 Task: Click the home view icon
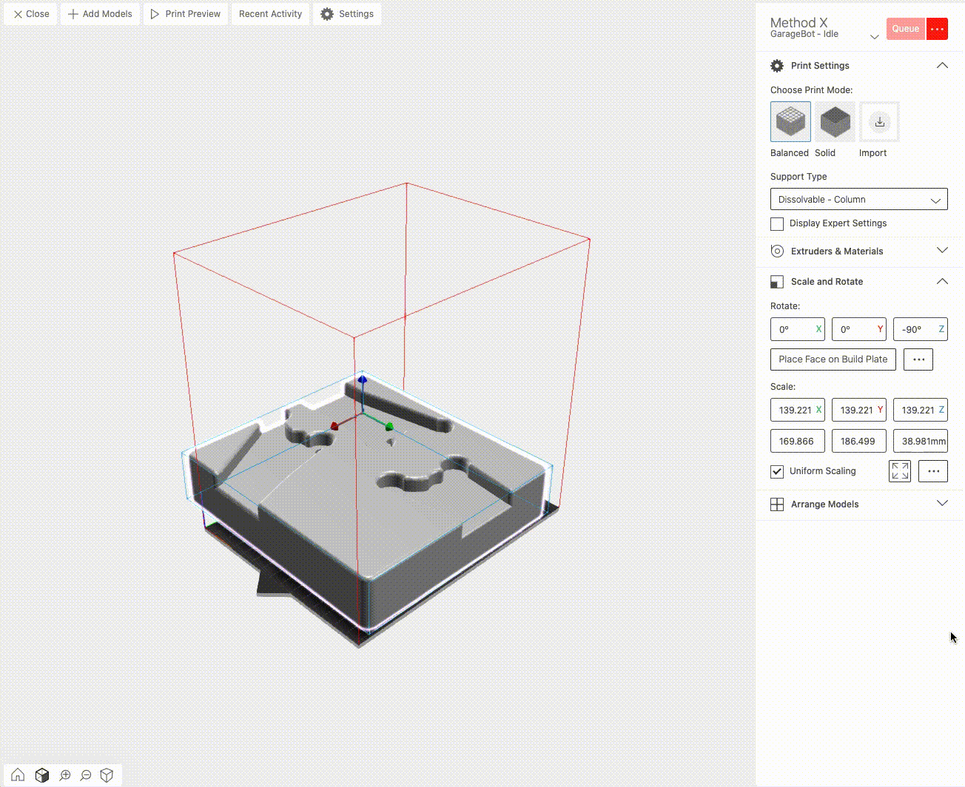tap(18, 774)
